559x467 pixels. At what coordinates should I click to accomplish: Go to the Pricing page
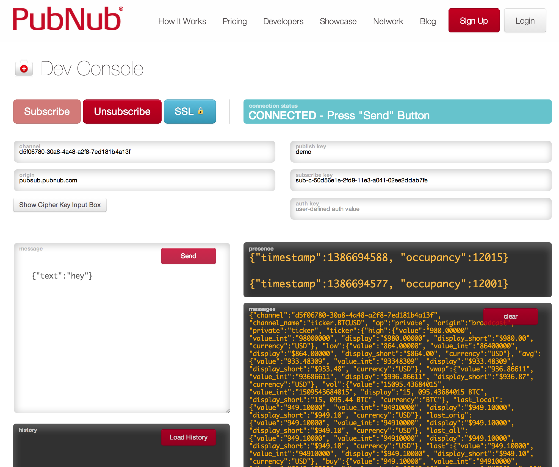click(234, 21)
